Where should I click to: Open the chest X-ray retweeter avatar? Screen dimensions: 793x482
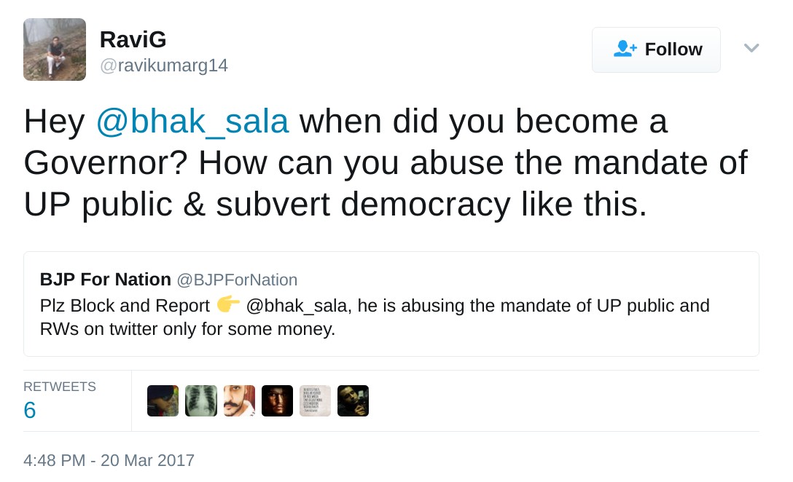click(x=201, y=400)
